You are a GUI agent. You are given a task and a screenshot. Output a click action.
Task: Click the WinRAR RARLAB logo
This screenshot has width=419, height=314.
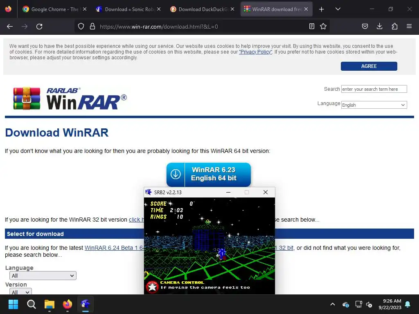pyautogui.click(x=70, y=98)
